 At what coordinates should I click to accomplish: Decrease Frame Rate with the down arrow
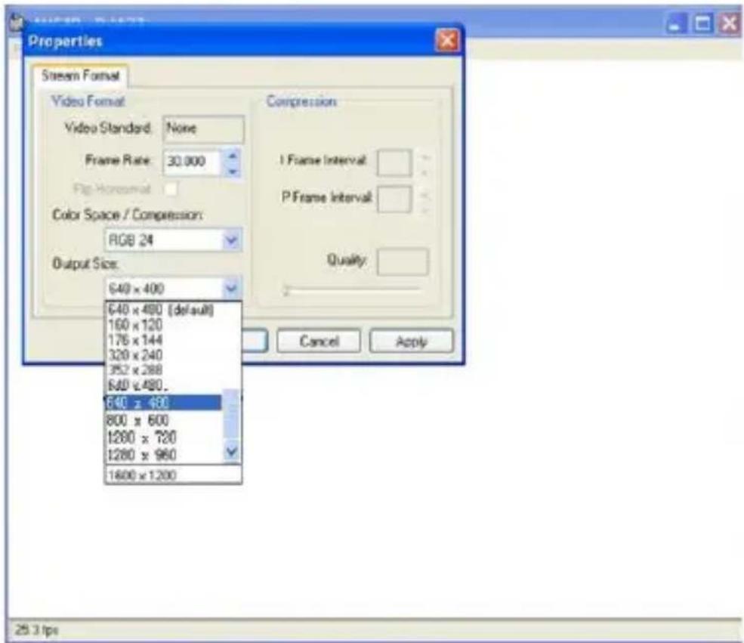[232, 170]
